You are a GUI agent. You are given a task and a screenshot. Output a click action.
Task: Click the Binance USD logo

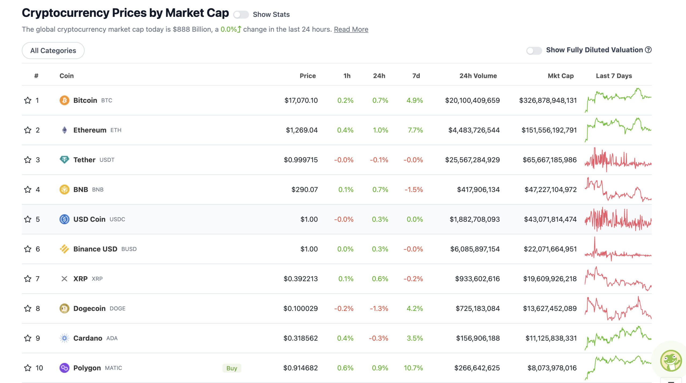click(x=64, y=249)
